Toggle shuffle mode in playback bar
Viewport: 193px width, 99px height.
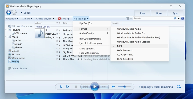pos(61,87)
